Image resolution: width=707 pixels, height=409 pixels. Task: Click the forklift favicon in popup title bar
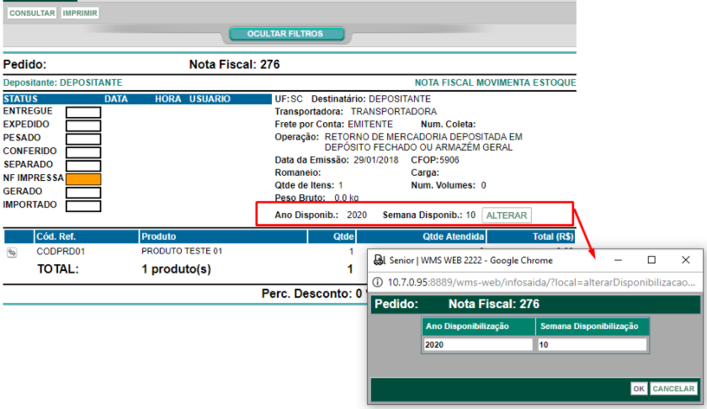coord(380,260)
